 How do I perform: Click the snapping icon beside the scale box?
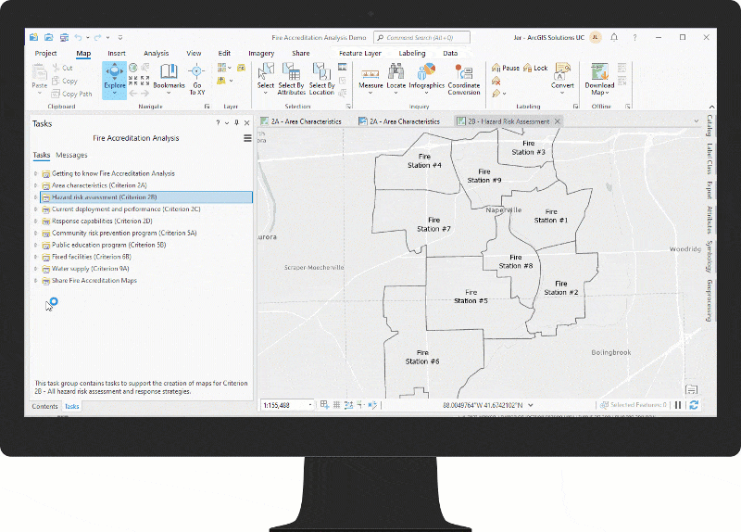324,404
